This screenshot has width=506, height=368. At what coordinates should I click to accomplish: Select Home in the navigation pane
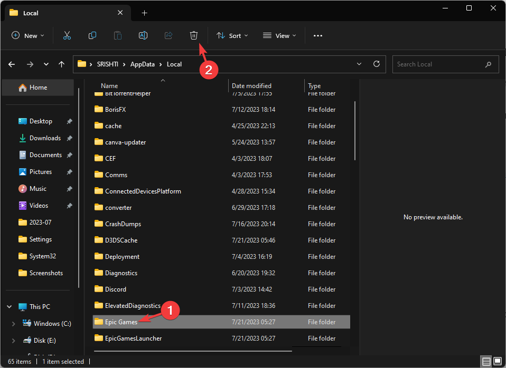(x=38, y=88)
